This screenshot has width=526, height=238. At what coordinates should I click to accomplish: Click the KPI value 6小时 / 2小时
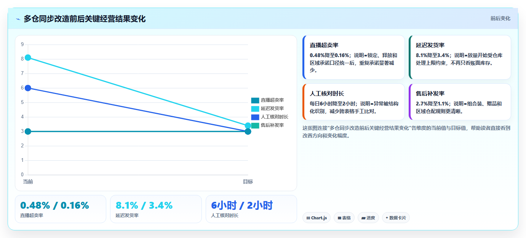[242, 206]
